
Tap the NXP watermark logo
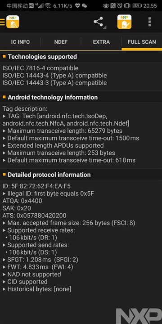139,316
